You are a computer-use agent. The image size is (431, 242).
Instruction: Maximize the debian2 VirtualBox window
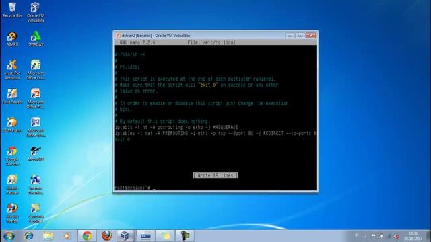click(300, 36)
